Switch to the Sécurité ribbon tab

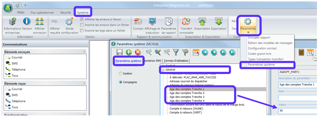(65, 13)
